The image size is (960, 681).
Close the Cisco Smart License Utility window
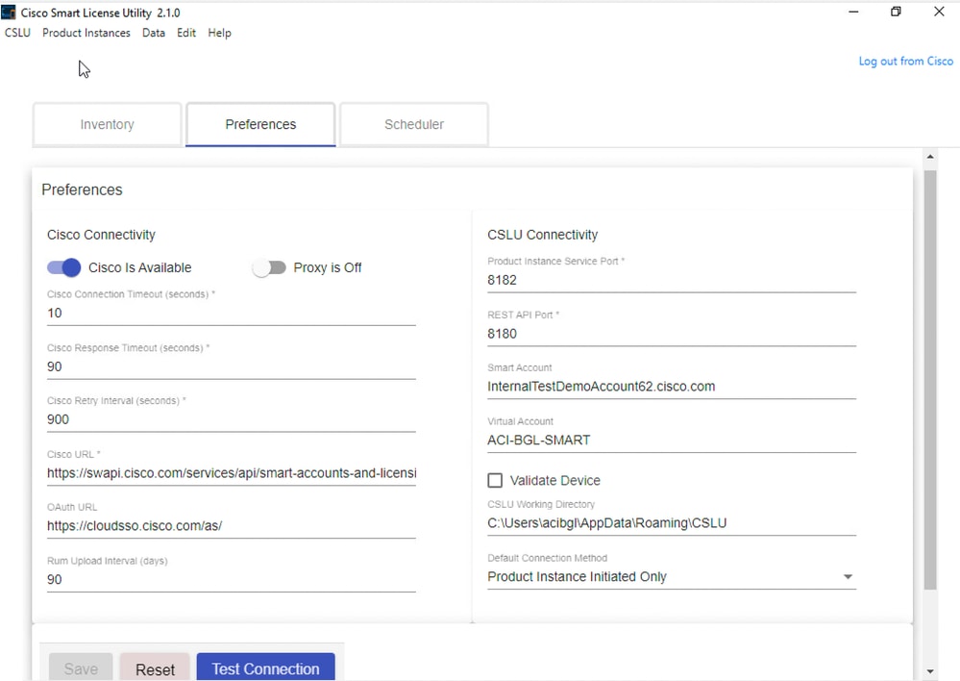(939, 12)
